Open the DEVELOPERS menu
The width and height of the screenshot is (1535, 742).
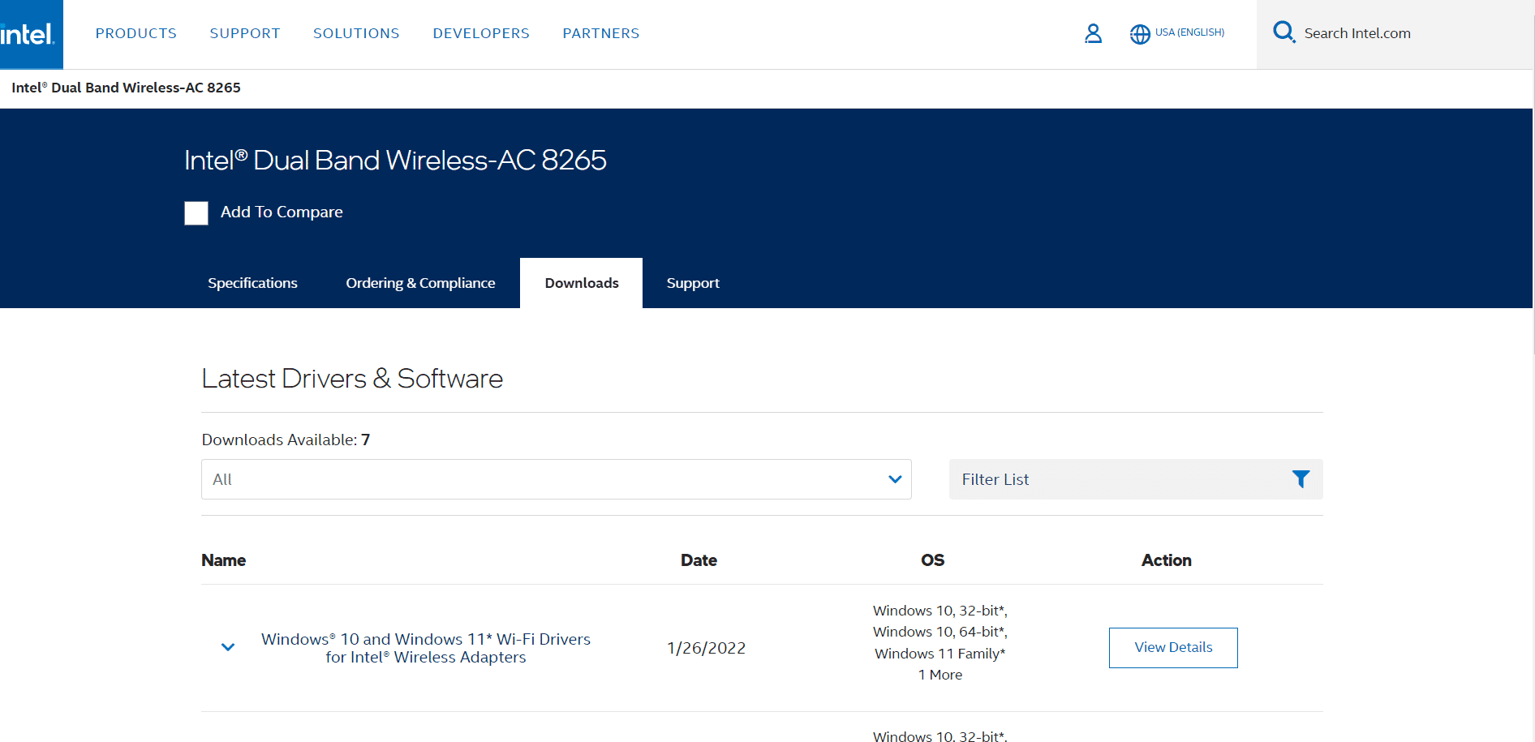[x=480, y=33]
